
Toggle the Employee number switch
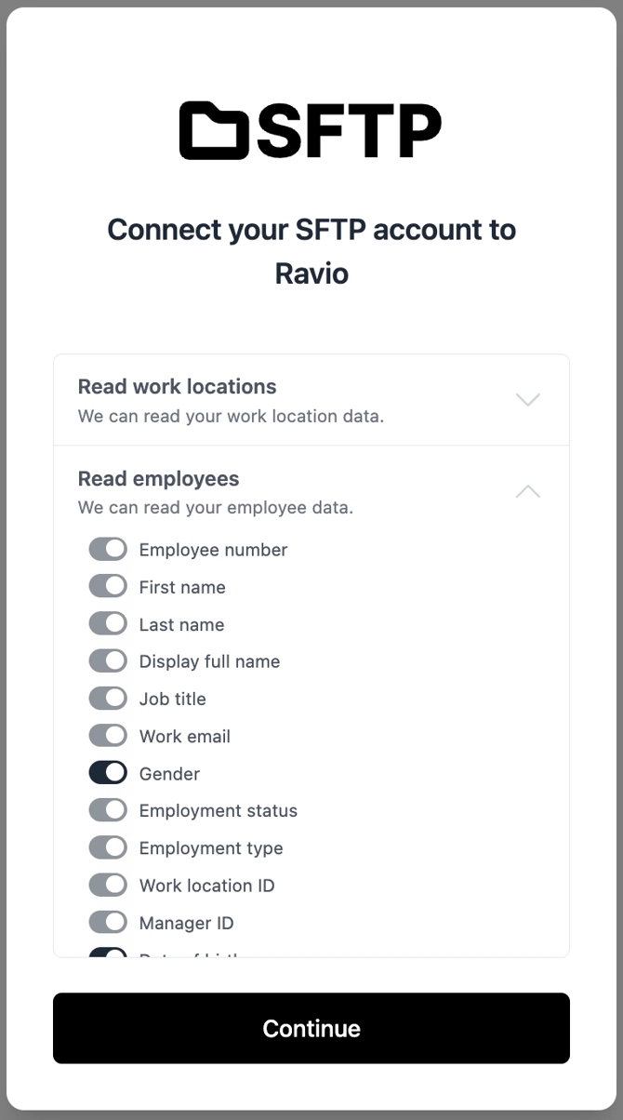(108, 550)
